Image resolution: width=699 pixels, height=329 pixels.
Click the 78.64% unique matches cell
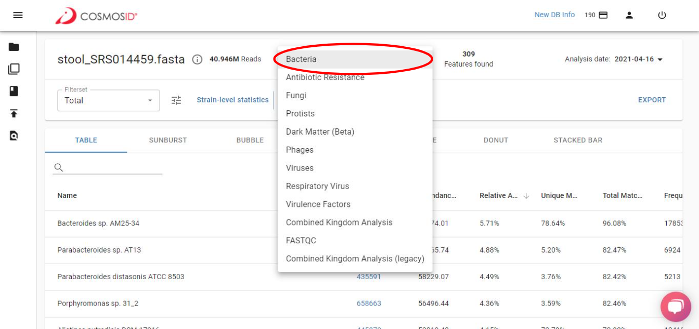pos(553,223)
